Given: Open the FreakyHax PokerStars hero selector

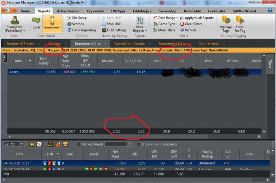Looking at the screenshot, I should (15, 24).
